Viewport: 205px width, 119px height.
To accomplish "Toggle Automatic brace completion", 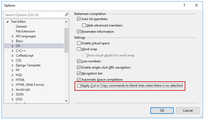I will pyautogui.click(x=79, y=80).
